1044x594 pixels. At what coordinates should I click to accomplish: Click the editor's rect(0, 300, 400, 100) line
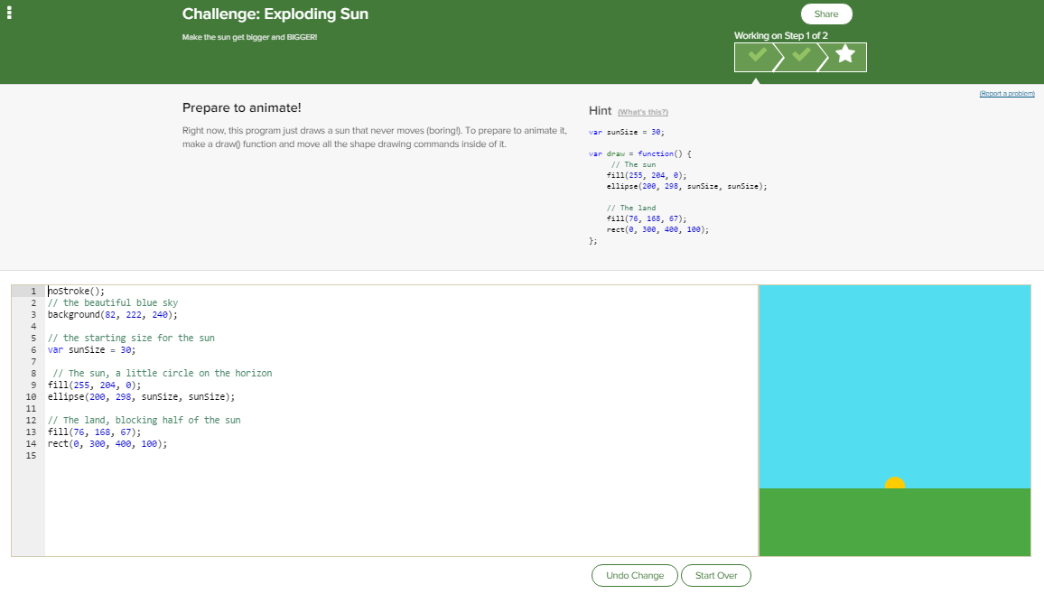107,443
